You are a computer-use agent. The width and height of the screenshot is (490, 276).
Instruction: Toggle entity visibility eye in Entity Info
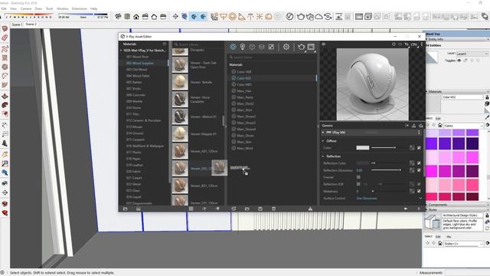pyautogui.click(x=459, y=61)
